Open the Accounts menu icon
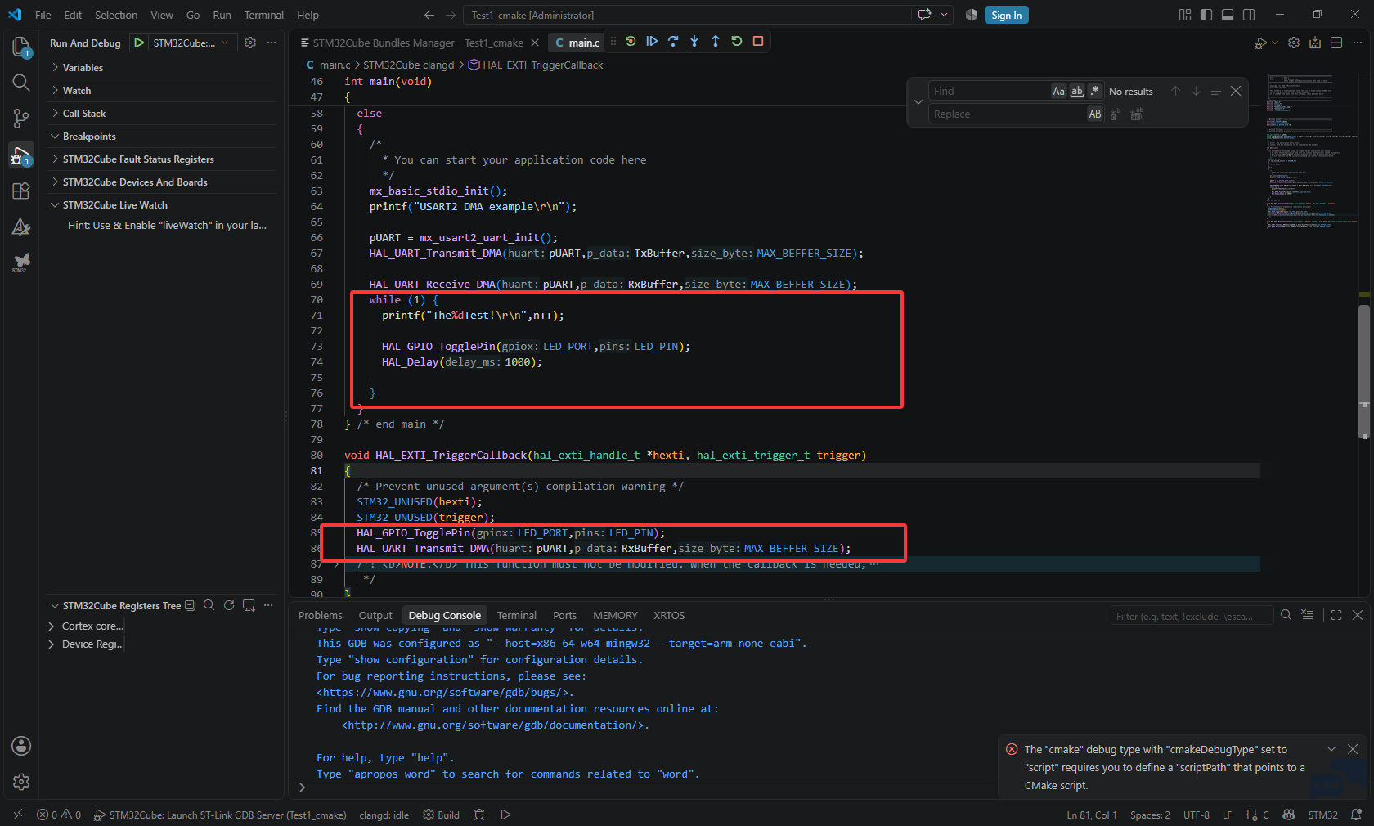 [x=21, y=746]
